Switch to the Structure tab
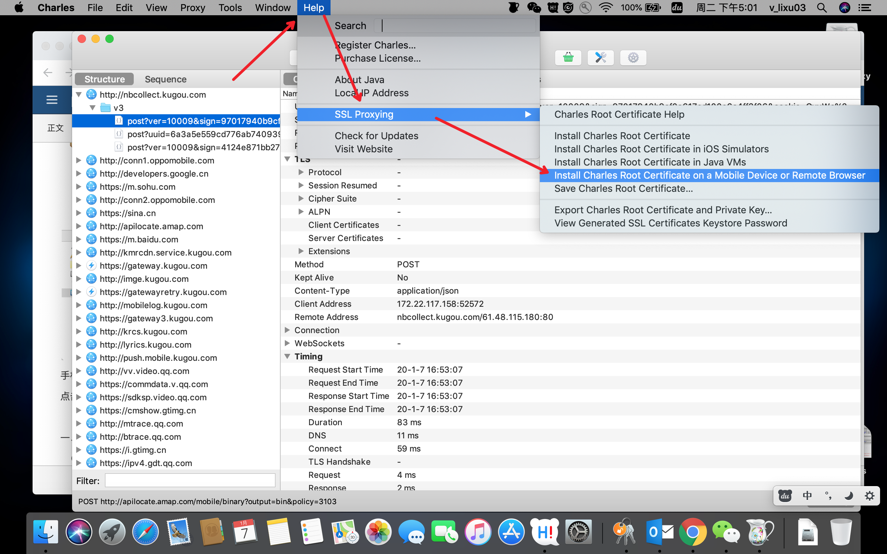The width and height of the screenshot is (887, 554). pos(104,79)
